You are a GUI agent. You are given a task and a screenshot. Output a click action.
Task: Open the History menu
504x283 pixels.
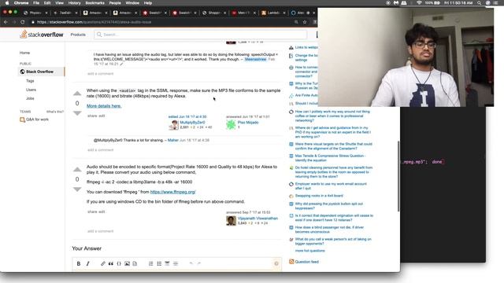(x=74, y=3)
